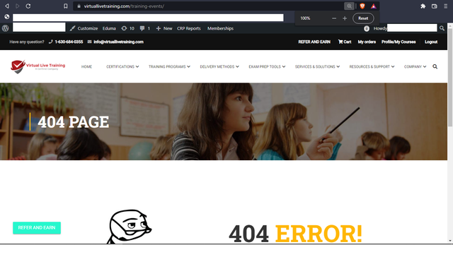Click Logout link

(x=431, y=42)
